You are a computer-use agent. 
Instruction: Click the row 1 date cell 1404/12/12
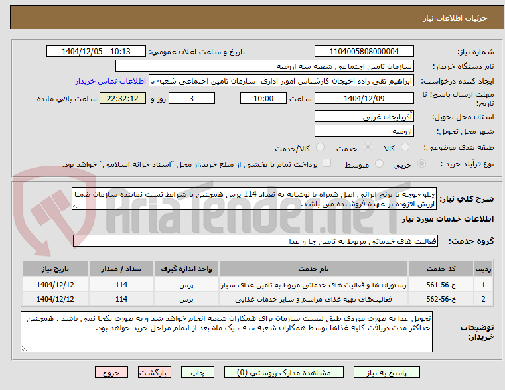(55, 285)
